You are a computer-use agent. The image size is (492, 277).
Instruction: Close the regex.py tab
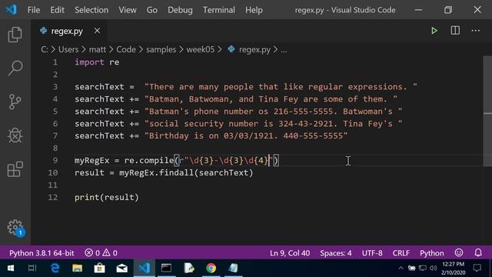coord(98,31)
